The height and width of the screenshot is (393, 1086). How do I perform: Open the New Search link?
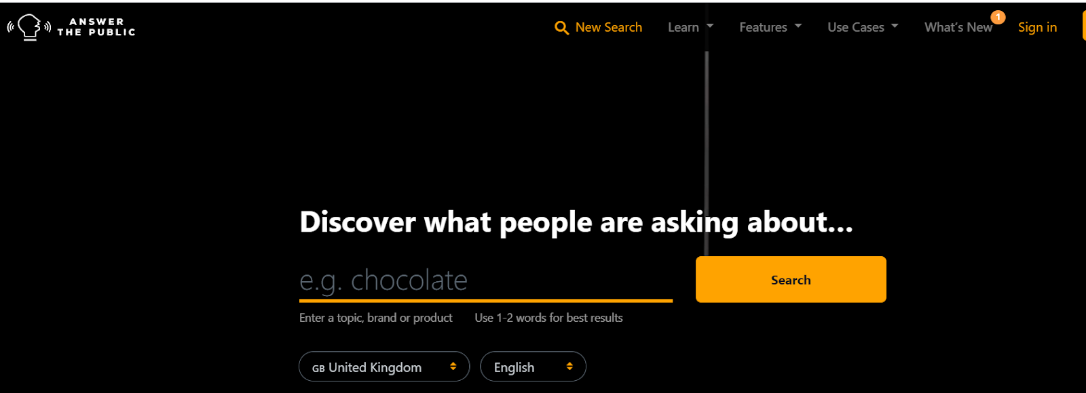pos(608,27)
